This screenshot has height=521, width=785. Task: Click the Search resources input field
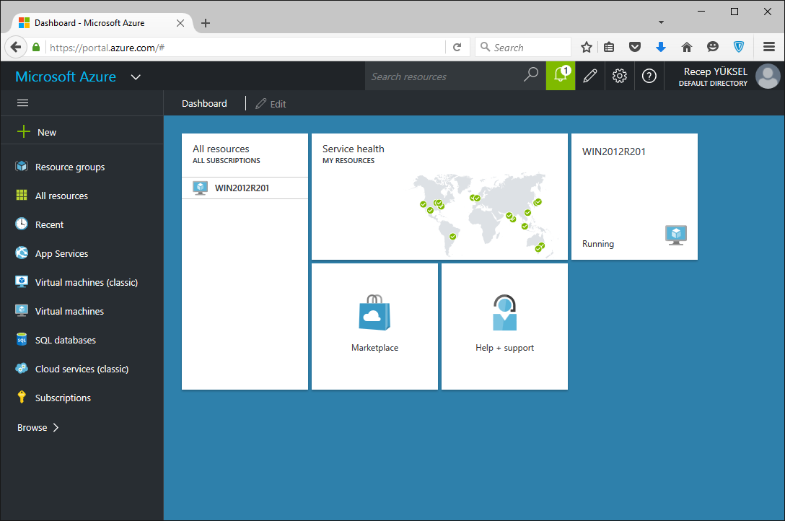pos(444,76)
